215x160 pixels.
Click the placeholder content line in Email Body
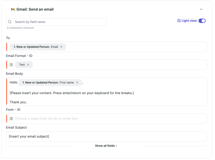[72, 93]
